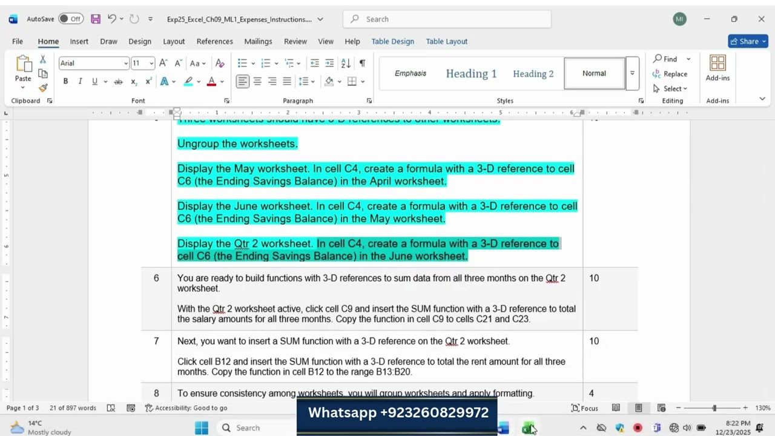This screenshot has width=775, height=436.
Task: Align paragraph to the right
Action: coord(272,81)
